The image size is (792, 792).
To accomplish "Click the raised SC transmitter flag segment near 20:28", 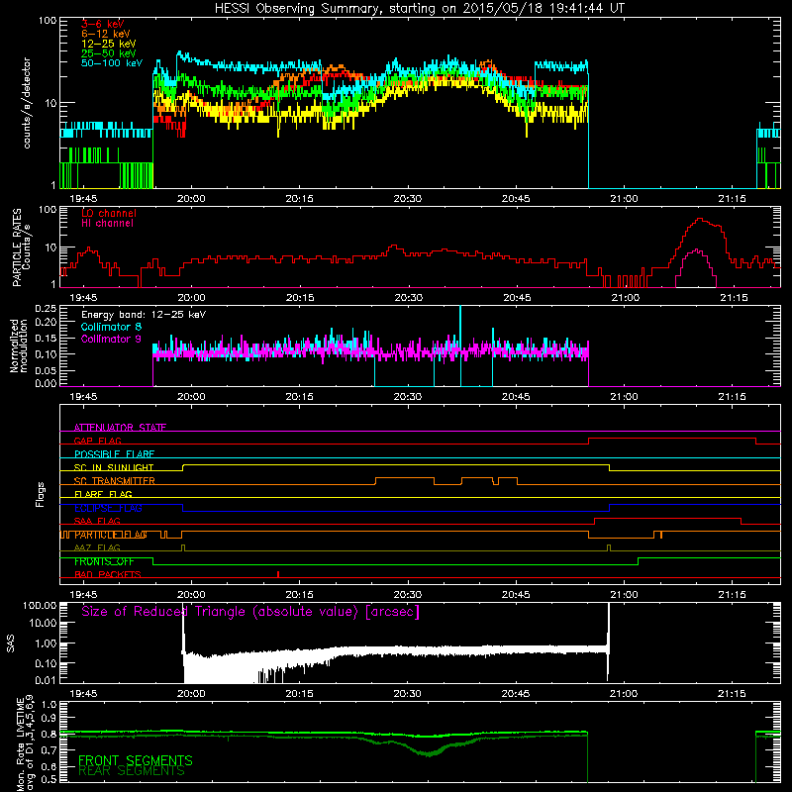I will [x=404, y=478].
